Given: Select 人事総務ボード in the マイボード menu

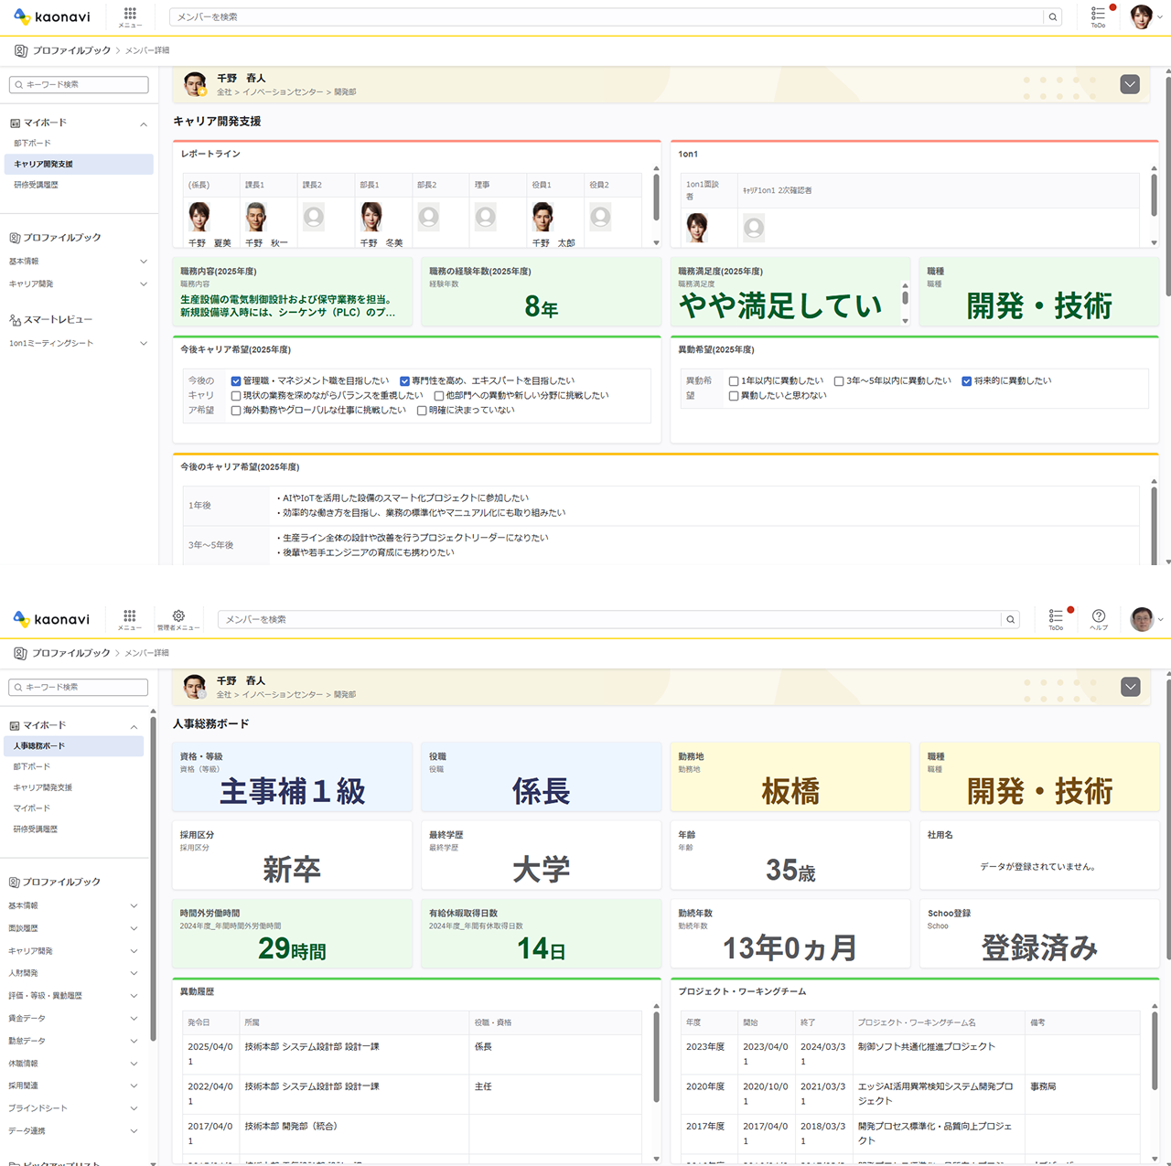Looking at the screenshot, I should click(39, 746).
